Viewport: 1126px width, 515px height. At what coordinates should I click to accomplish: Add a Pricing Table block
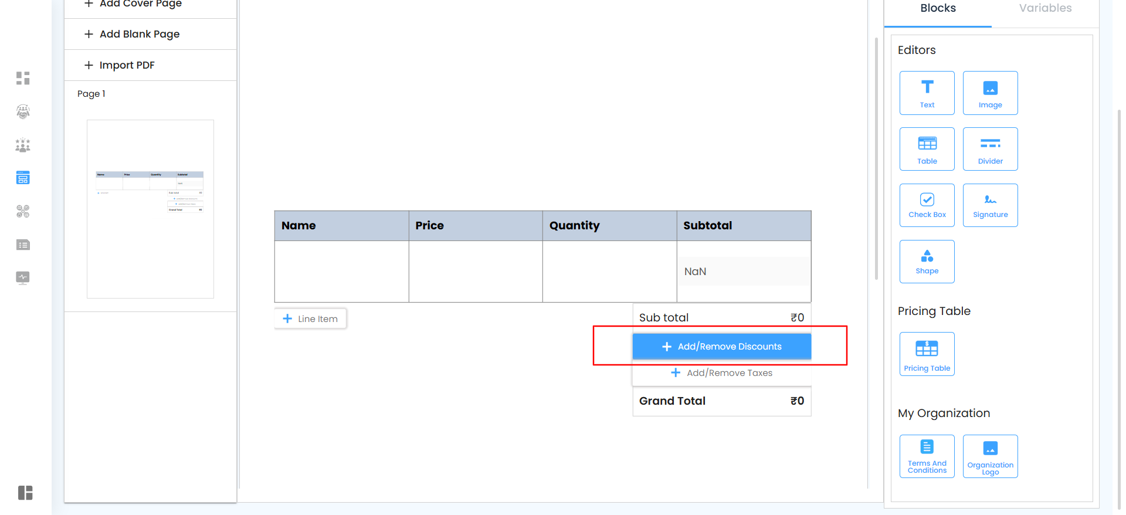(x=927, y=354)
